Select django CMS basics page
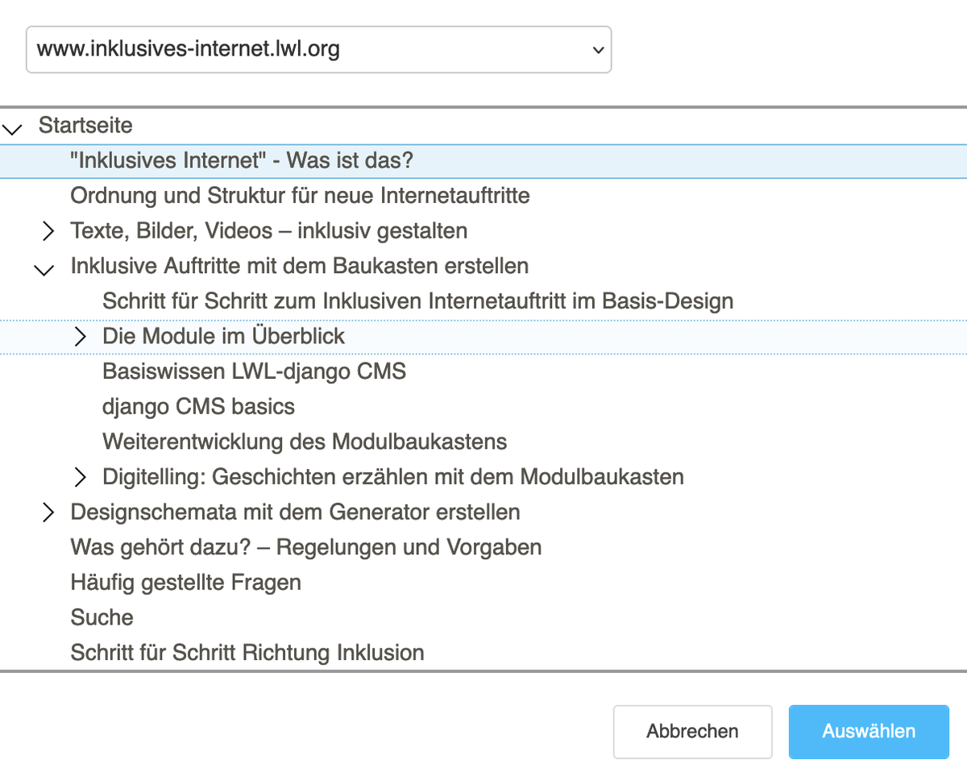The height and width of the screenshot is (780, 967). [199, 407]
